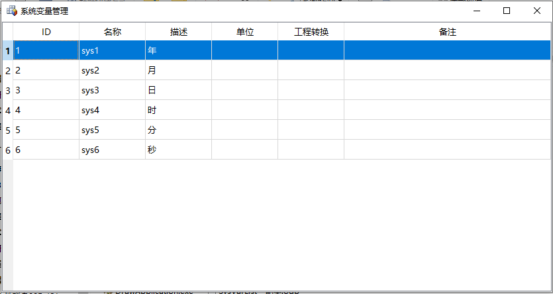This screenshot has height=294, width=553.
Task: Select row header number 5
Action: (8, 130)
